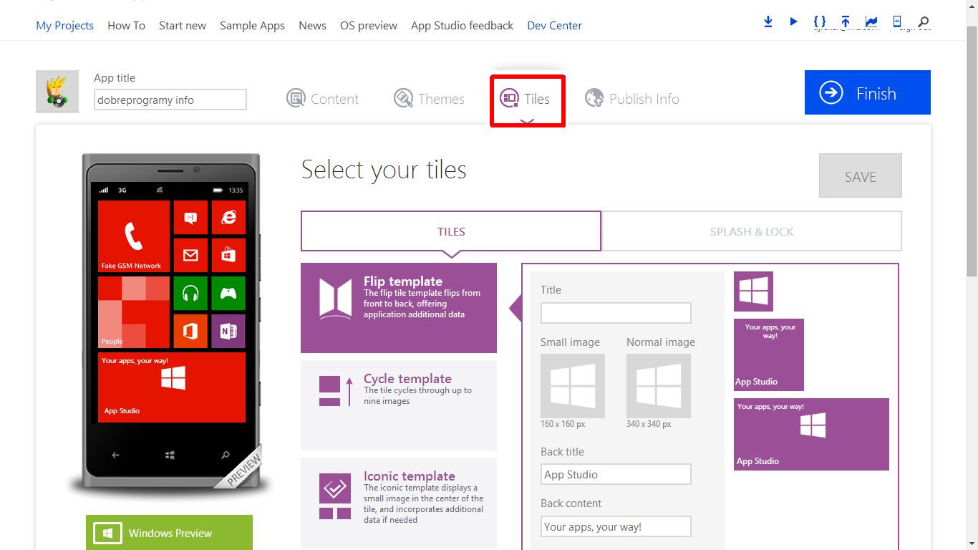Image resolution: width=978 pixels, height=550 pixels.
Task: Open the How To page
Action: pos(126,25)
